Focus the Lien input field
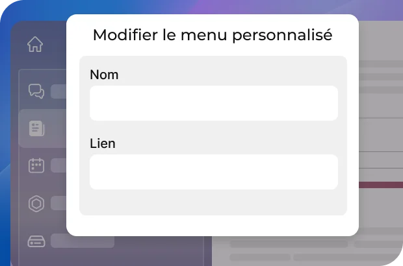Image resolution: width=403 pixels, height=266 pixels. pyautogui.click(x=213, y=172)
